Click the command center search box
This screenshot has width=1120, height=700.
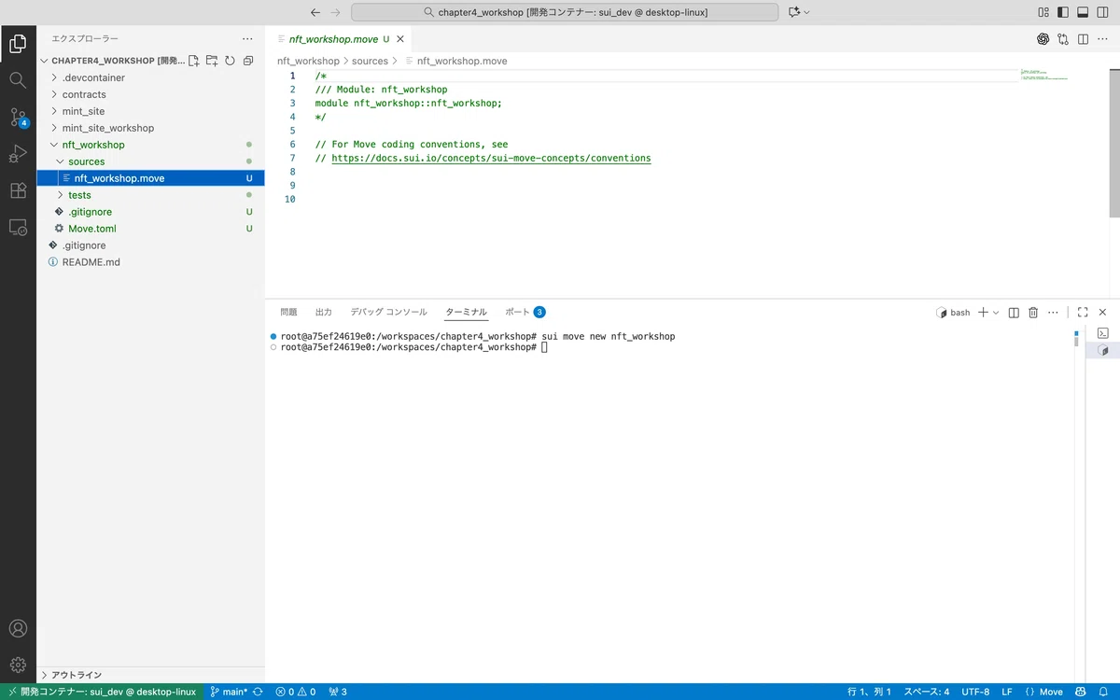click(565, 12)
